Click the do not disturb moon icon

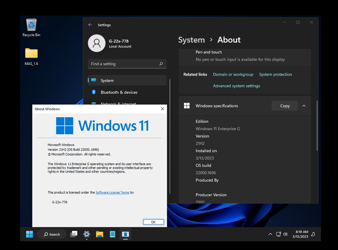pyautogui.click(x=313, y=234)
